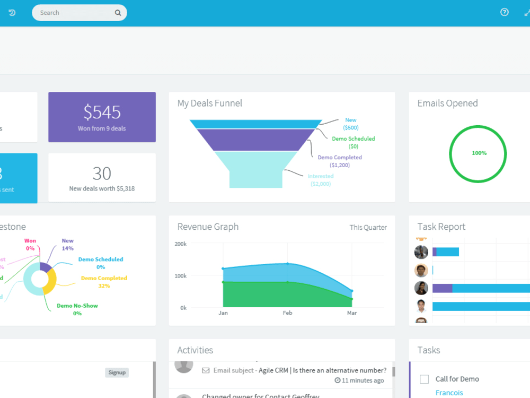Click the green area Jan data point
The image size is (530, 398).
click(x=223, y=282)
